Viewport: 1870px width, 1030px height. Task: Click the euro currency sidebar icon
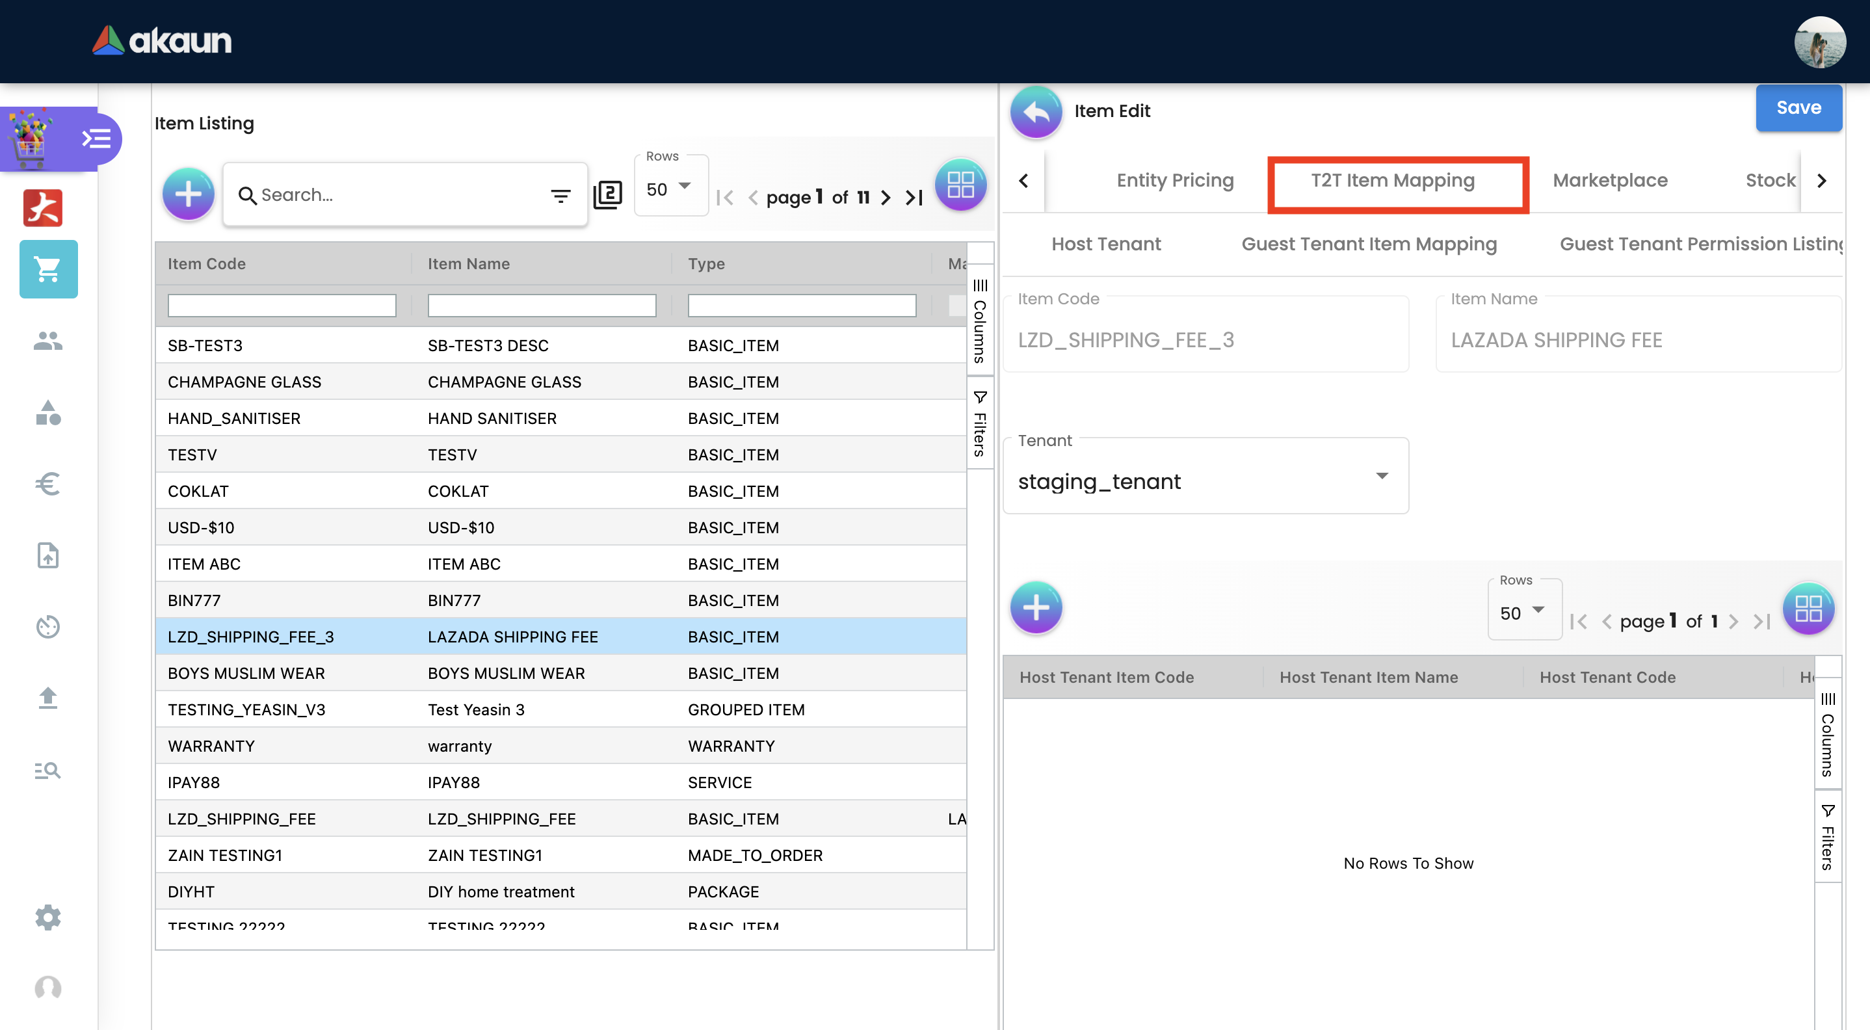coord(48,483)
